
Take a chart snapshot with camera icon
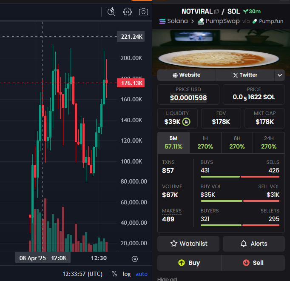143,12
